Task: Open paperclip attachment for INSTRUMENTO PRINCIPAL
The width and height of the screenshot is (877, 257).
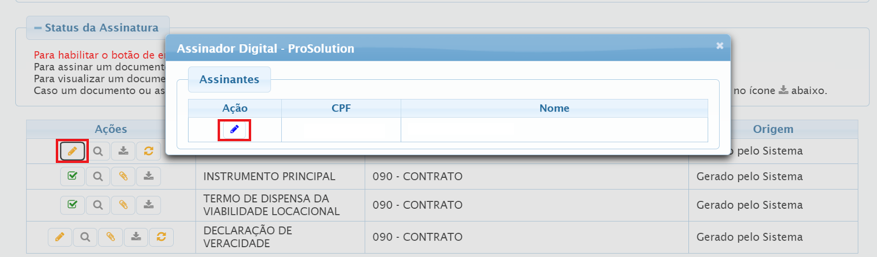Action: pyautogui.click(x=123, y=176)
